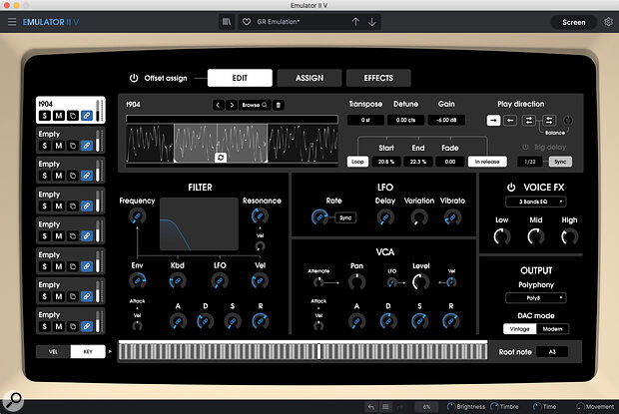This screenshot has height=414, width=619.
Task: Click the VCA Pan knob
Action: (356, 282)
